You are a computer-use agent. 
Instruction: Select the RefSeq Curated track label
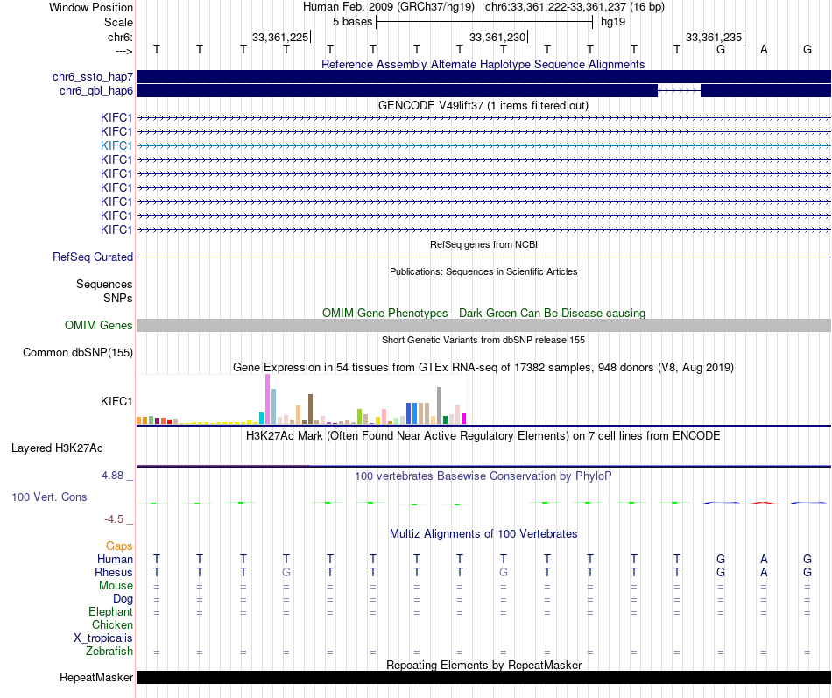pyautogui.click(x=92, y=257)
